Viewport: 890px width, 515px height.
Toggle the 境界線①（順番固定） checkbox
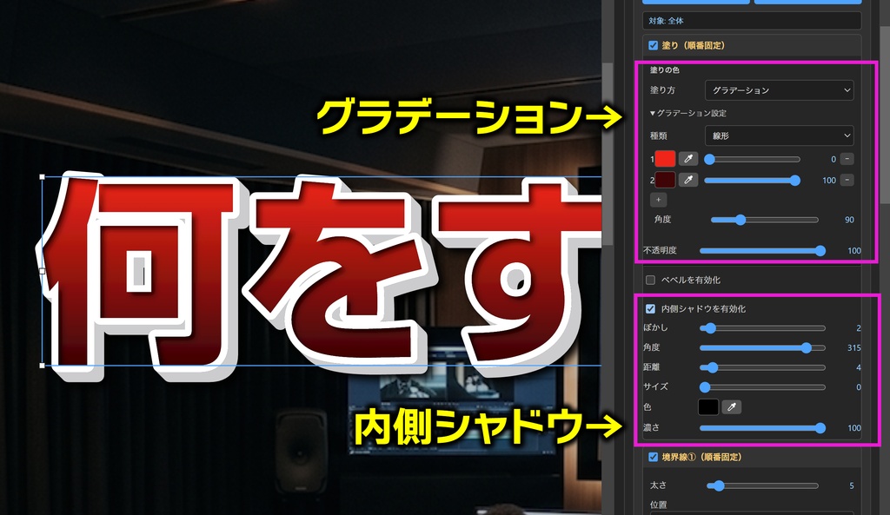(654, 457)
